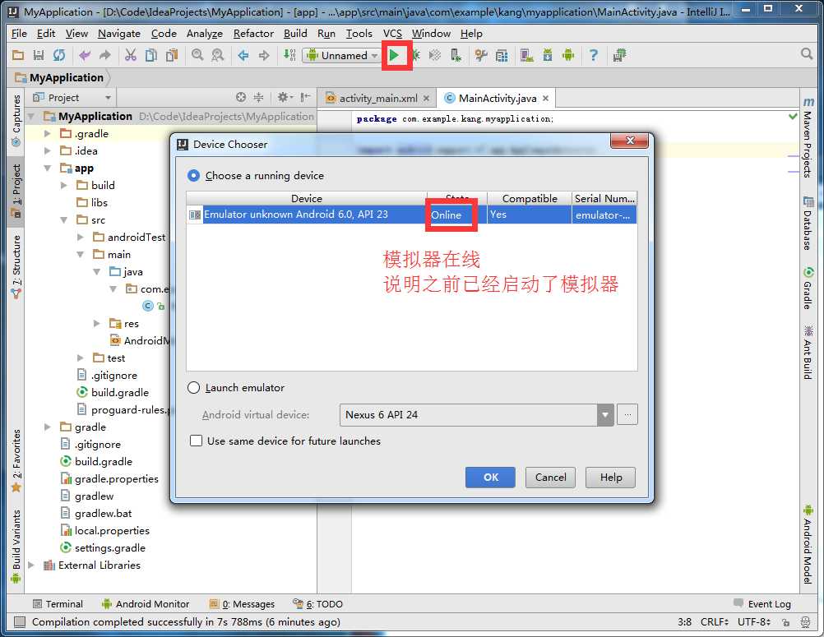The width and height of the screenshot is (824, 637).
Task: Click the Cut scissors icon
Action: tap(130, 55)
